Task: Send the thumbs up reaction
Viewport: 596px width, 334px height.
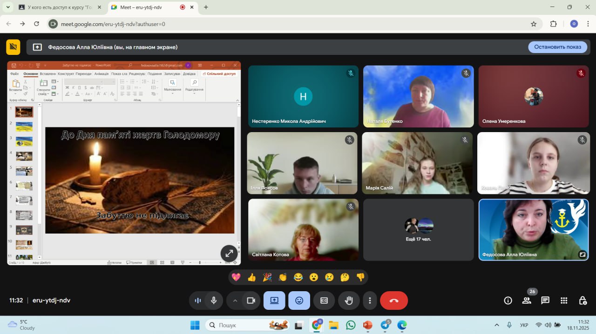Action: (252, 277)
